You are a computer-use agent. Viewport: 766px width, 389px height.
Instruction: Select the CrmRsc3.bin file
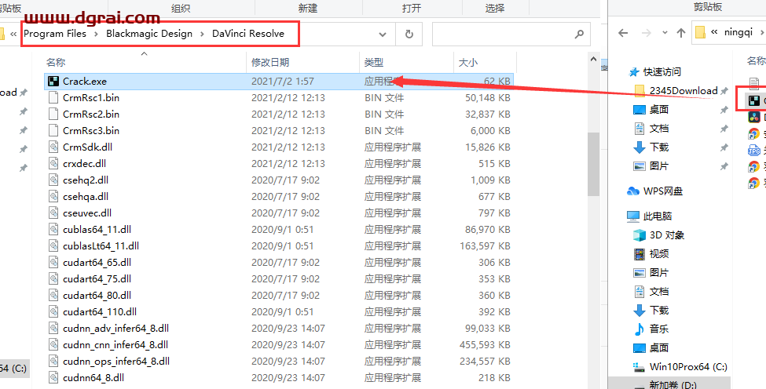tap(278, 131)
